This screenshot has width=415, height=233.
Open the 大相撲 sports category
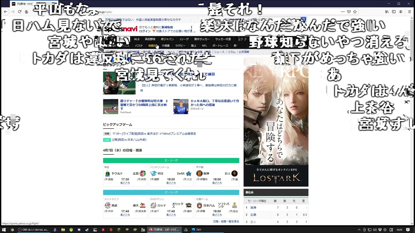166,46
